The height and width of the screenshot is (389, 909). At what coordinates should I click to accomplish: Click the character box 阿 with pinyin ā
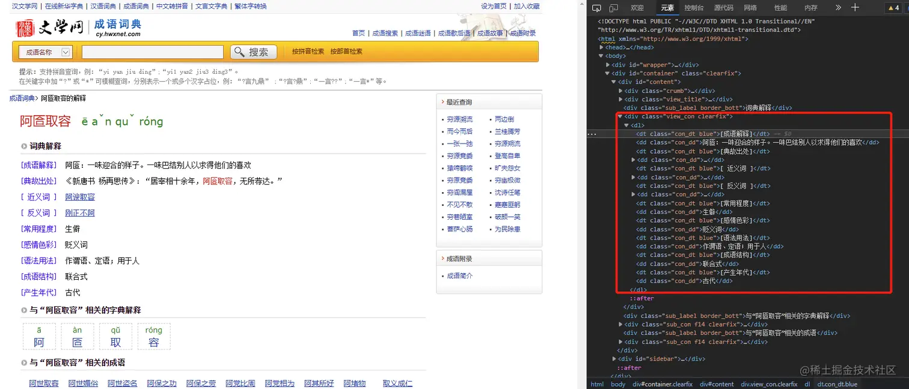click(39, 336)
